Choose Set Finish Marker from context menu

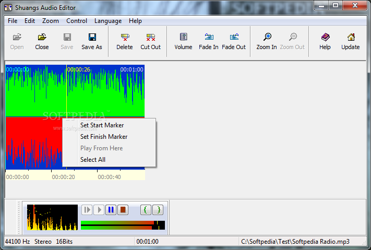click(x=109, y=137)
